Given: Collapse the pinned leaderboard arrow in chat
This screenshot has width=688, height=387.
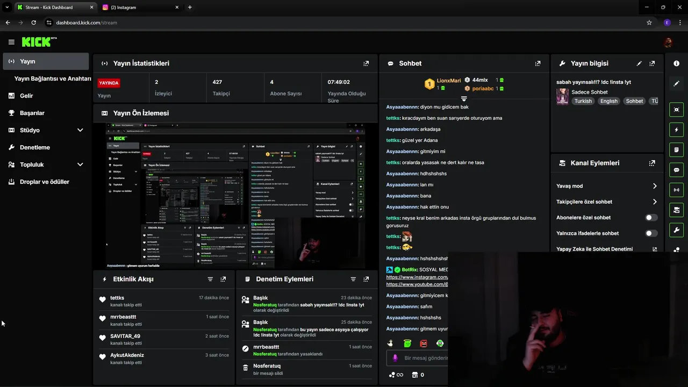Looking at the screenshot, I should coord(464,99).
